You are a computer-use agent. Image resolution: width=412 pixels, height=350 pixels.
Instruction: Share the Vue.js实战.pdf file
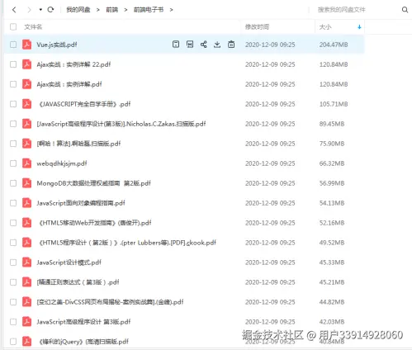204,45
